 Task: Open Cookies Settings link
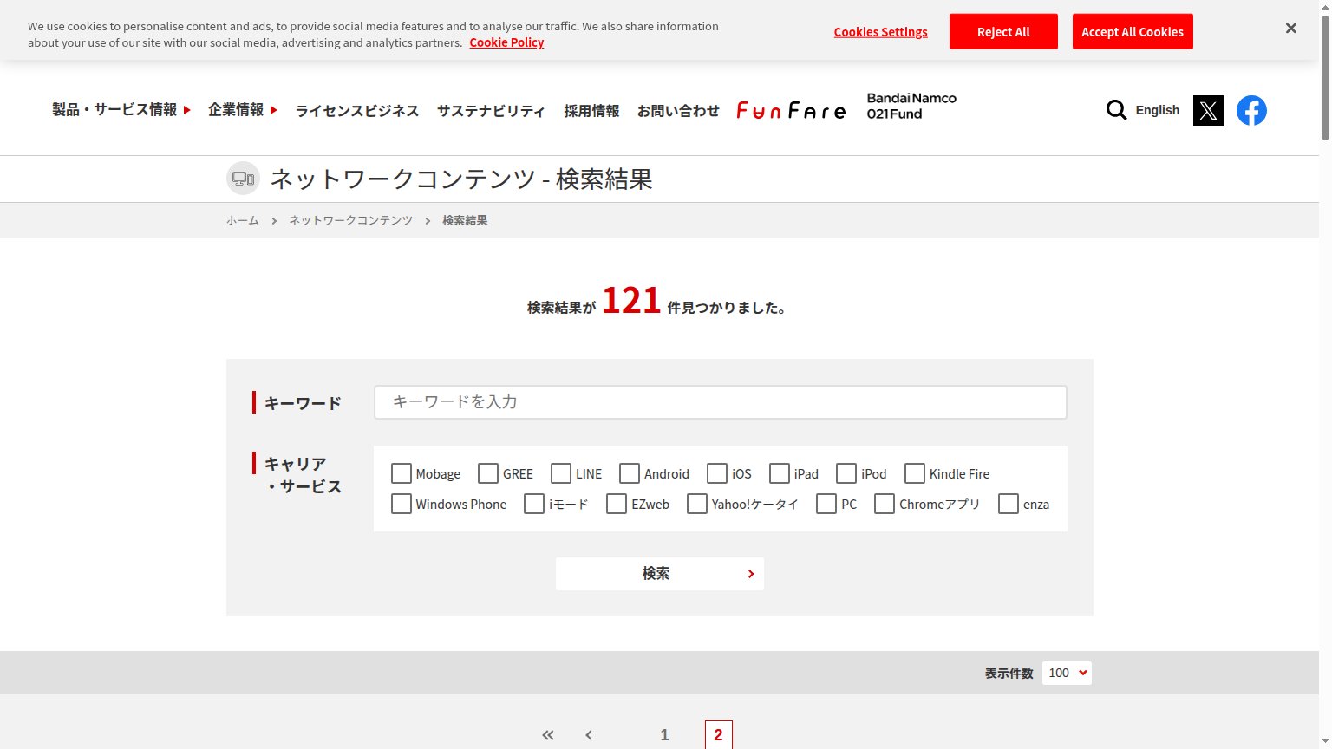[880, 32]
